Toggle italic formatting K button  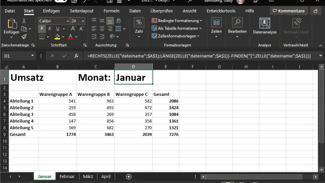(x=50, y=29)
